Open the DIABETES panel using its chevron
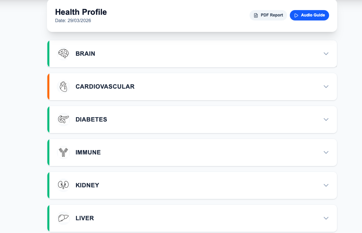 pos(326,119)
